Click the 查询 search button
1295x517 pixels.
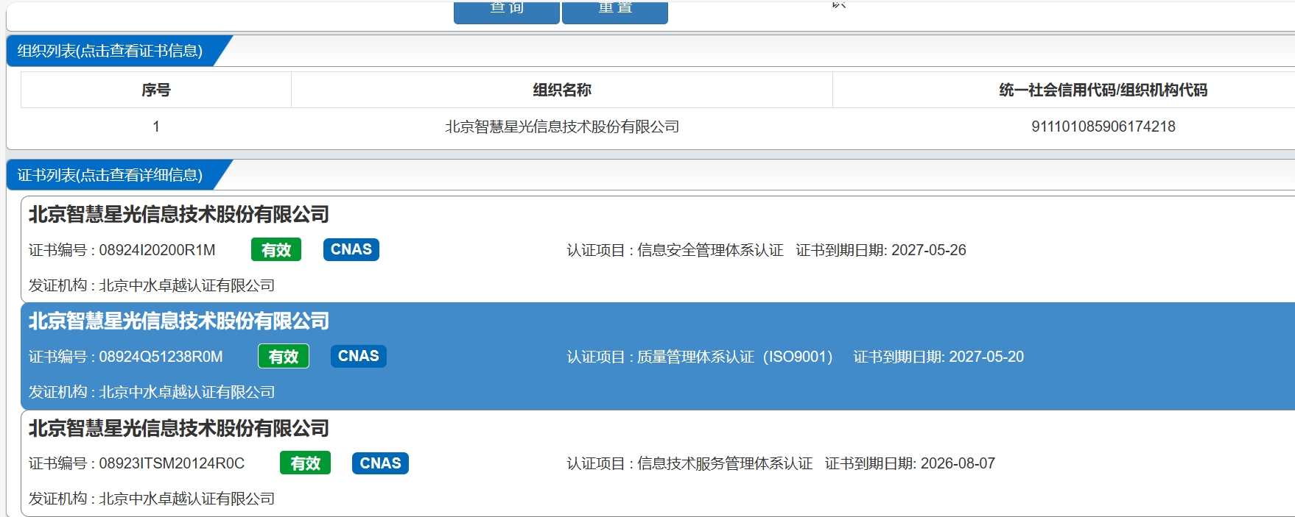507,12
